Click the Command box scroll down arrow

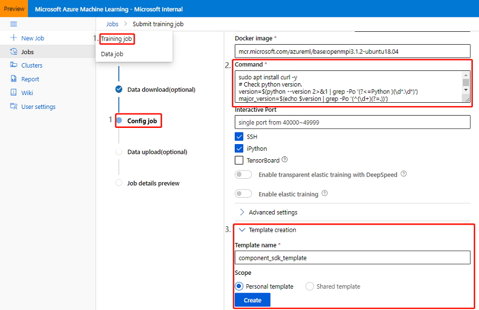tap(466, 90)
